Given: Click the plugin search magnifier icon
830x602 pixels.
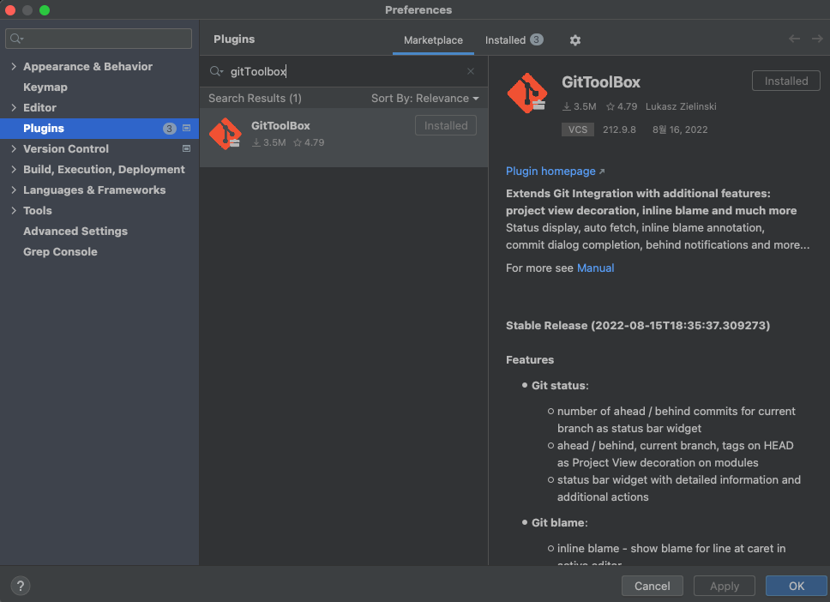Looking at the screenshot, I should click(x=216, y=71).
